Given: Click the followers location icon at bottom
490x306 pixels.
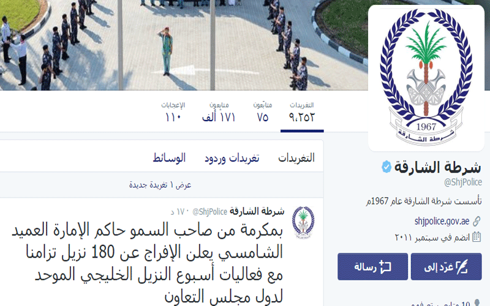Looking at the screenshot, I should coord(477,303).
